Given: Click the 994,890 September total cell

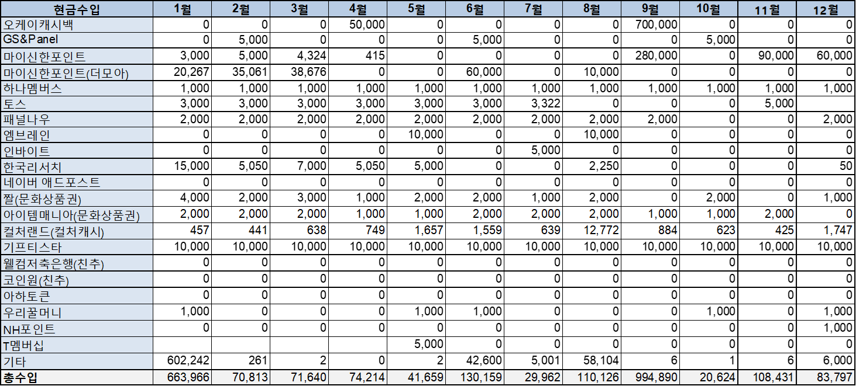Looking at the screenshot, I should [650, 377].
